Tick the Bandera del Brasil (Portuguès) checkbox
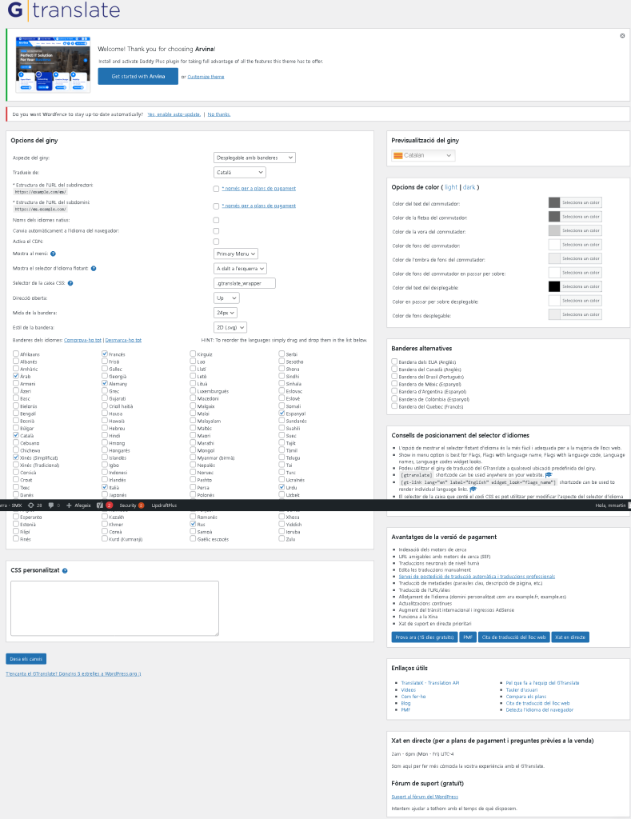 pos(394,376)
